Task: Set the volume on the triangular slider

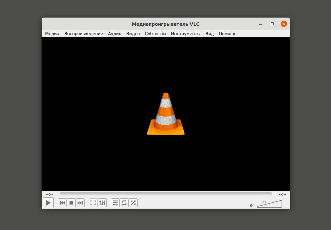Action: [269, 204]
